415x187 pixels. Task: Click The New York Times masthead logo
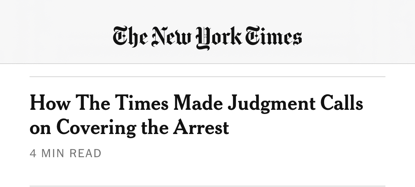(207, 37)
